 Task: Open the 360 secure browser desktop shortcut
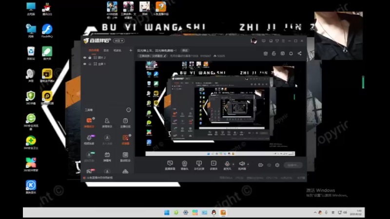tap(31, 122)
